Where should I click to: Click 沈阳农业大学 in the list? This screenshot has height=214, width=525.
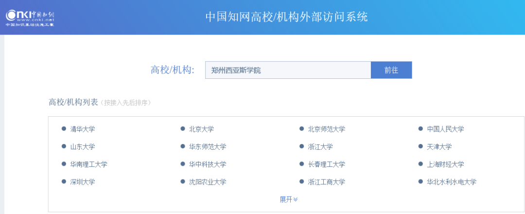coord(208,182)
